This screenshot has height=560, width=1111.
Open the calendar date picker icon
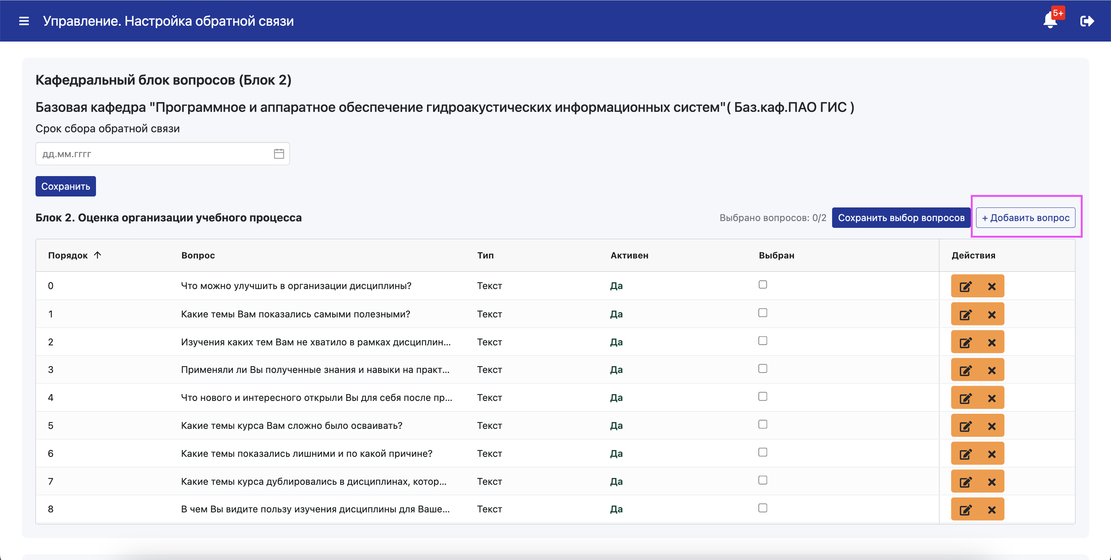click(279, 153)
